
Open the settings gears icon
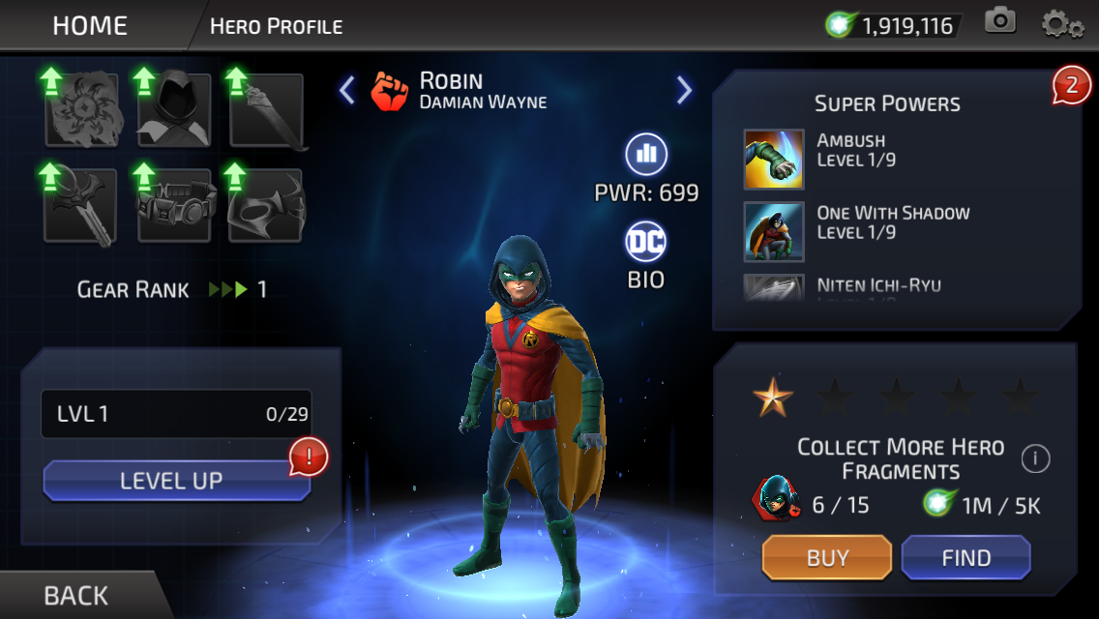(x=1062, y=24)
